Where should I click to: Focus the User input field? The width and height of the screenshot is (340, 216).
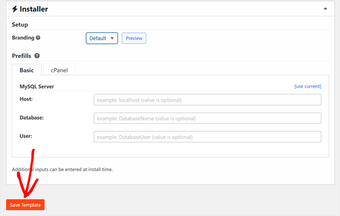pyautogui.click(x=207, y=137)
